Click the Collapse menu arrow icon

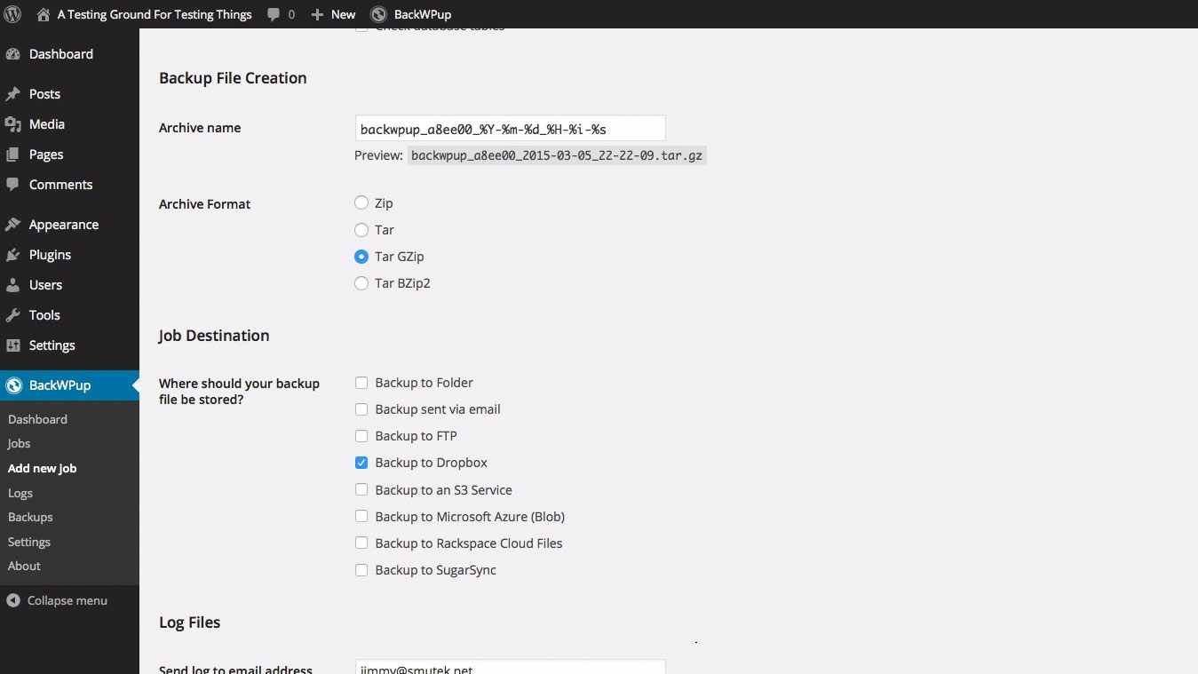coord(12,600)
